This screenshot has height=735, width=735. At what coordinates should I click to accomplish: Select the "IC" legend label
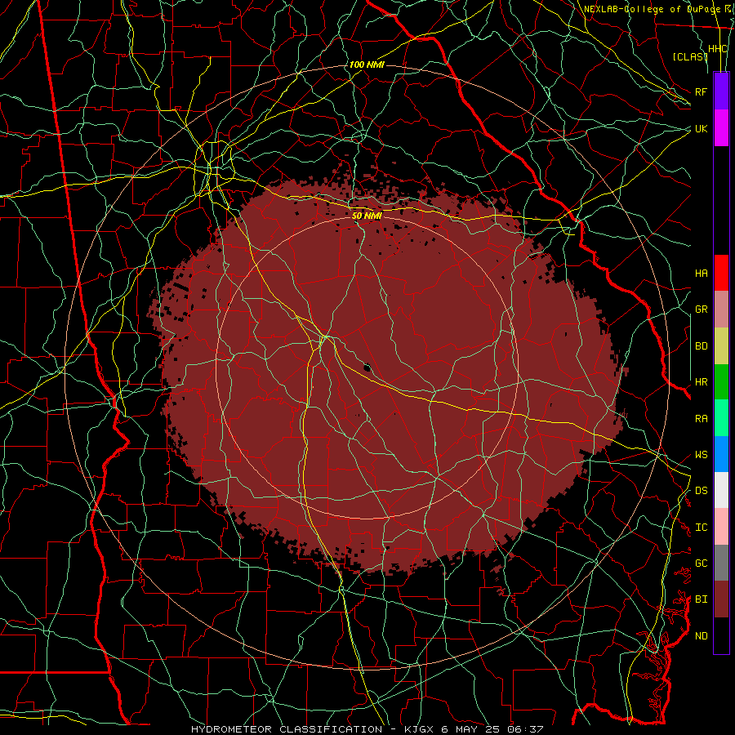tap(701, 528)
